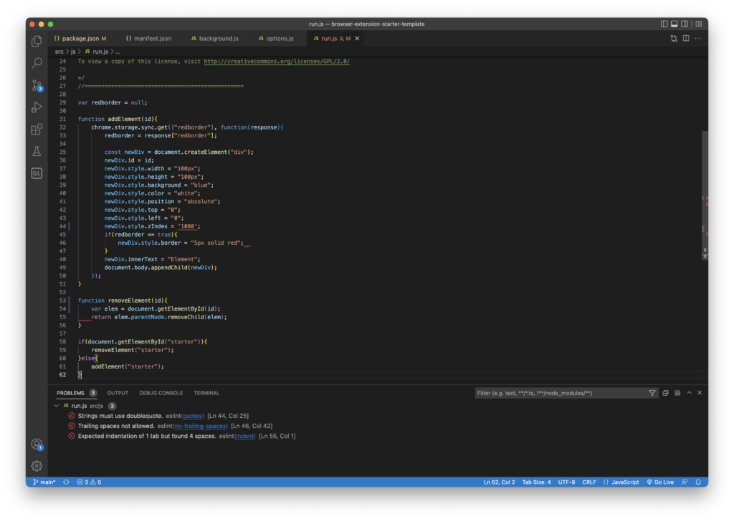Open the Debug Console panel tab
Image resolution: width=734 pixels, height=521 pixels.
[x=161, y=393]
